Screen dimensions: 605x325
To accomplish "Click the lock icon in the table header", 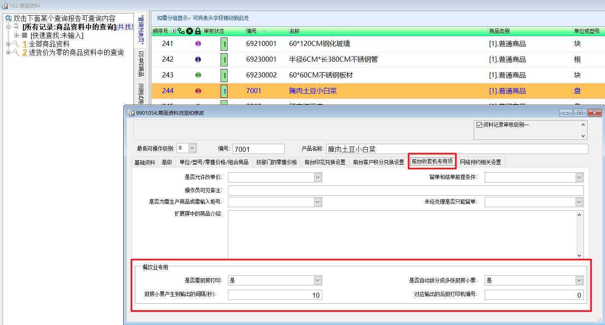I will pos(198,31).
